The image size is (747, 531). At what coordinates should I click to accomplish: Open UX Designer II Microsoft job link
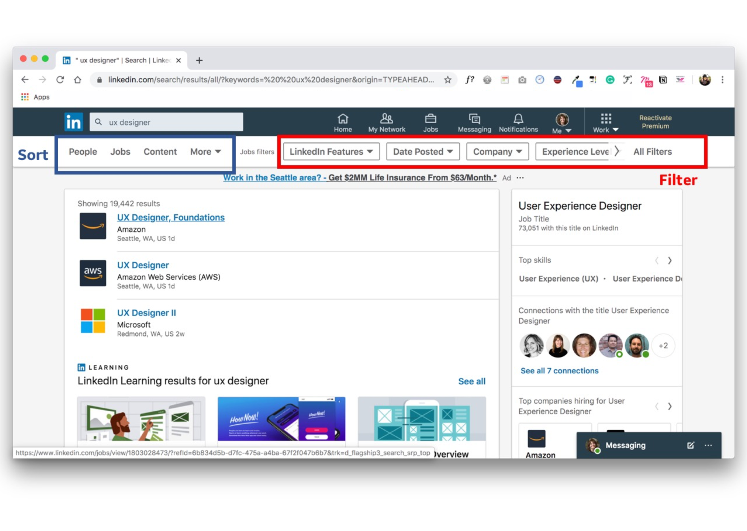click(146, 313)
